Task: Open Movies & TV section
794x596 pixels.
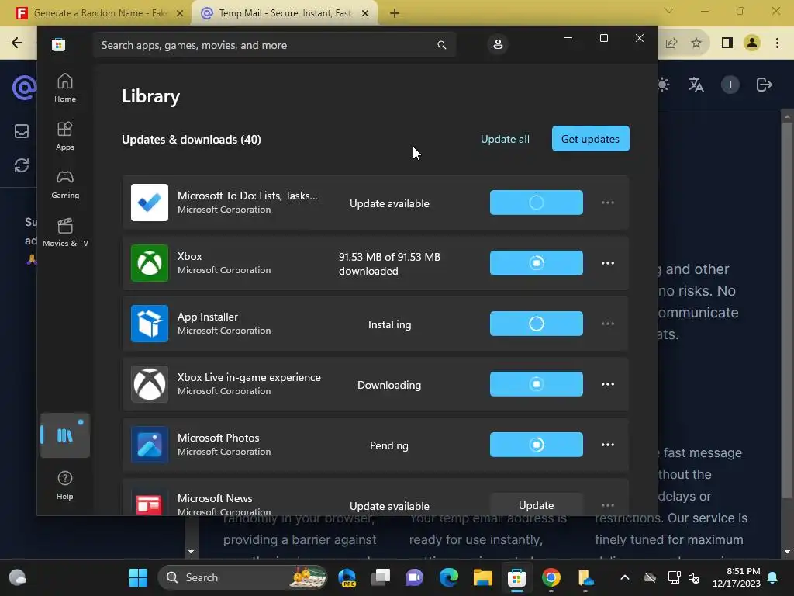Action: coord(65,233)
